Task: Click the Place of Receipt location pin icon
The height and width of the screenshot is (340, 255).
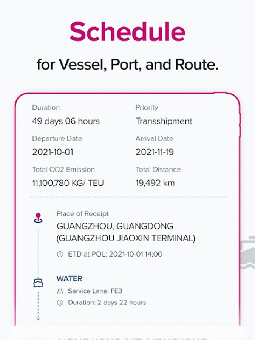Action: [x=38, y=218]
